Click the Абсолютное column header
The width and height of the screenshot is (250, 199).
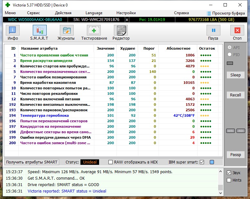(x=179, y=48)
